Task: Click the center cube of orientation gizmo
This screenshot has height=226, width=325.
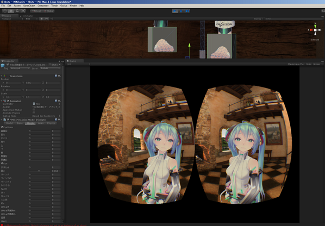Action: pos(315,30)
